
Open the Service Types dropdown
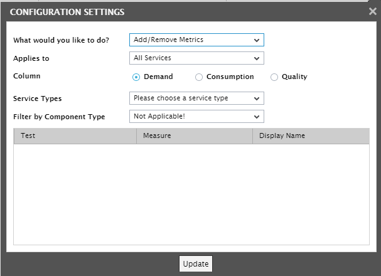click(x=196, y=98)
